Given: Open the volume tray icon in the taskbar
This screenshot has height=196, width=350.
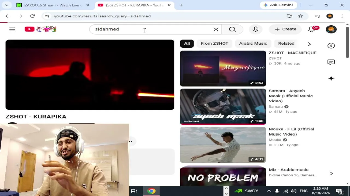Looking at the screenshot, I should coord(293,191).
